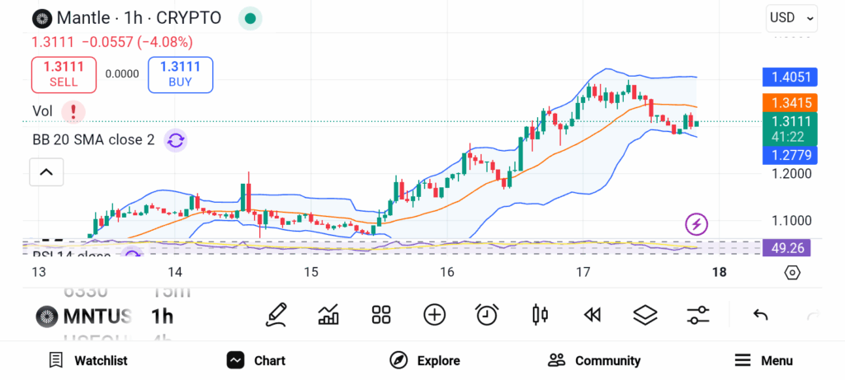Open the Watchlist tab
Screen dimensions: 845x380
coord(87,360)
